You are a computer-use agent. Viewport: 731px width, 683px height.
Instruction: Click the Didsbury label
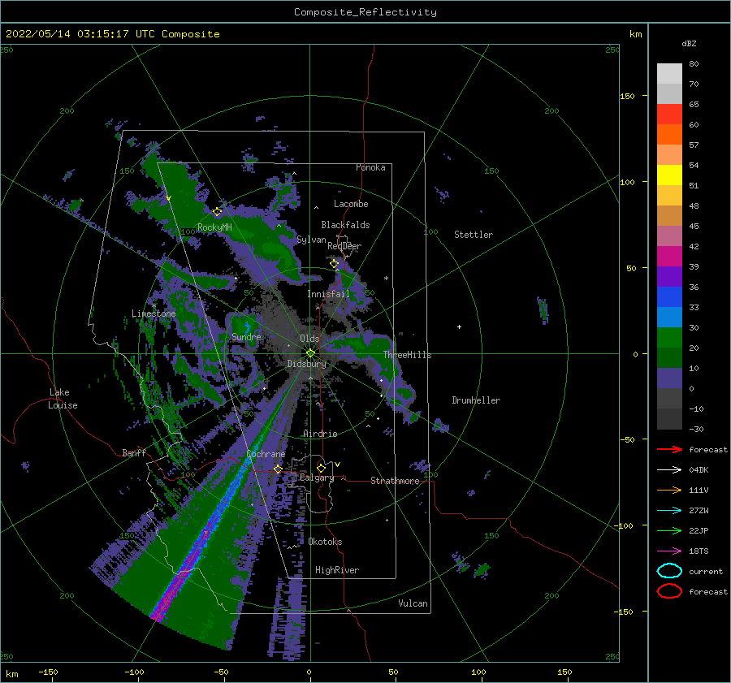(x=307, y=364)
